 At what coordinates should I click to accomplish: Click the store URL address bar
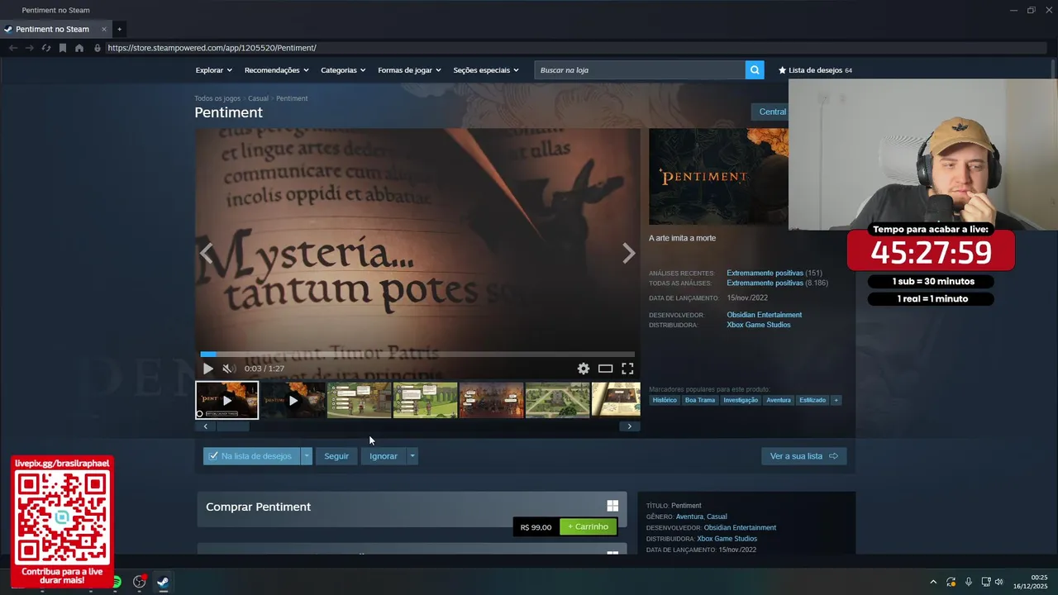[570, 48]
